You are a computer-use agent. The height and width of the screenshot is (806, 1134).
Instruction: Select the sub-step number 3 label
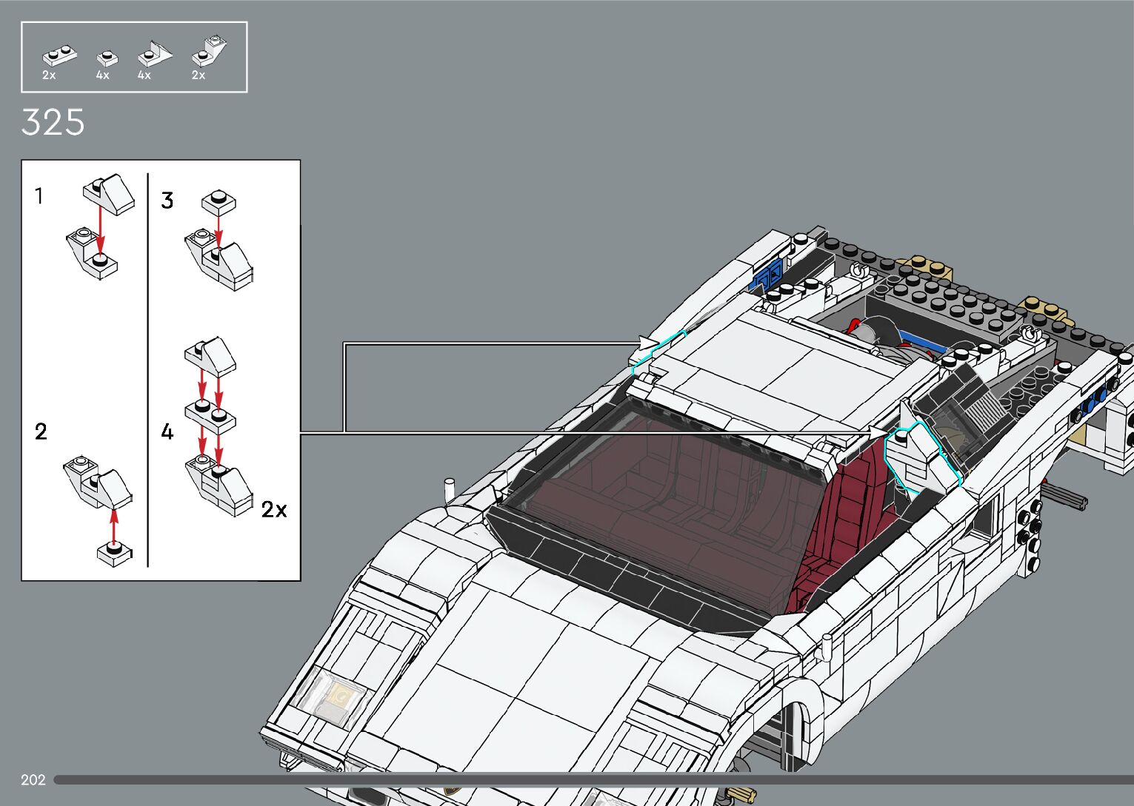coord(167,201)
